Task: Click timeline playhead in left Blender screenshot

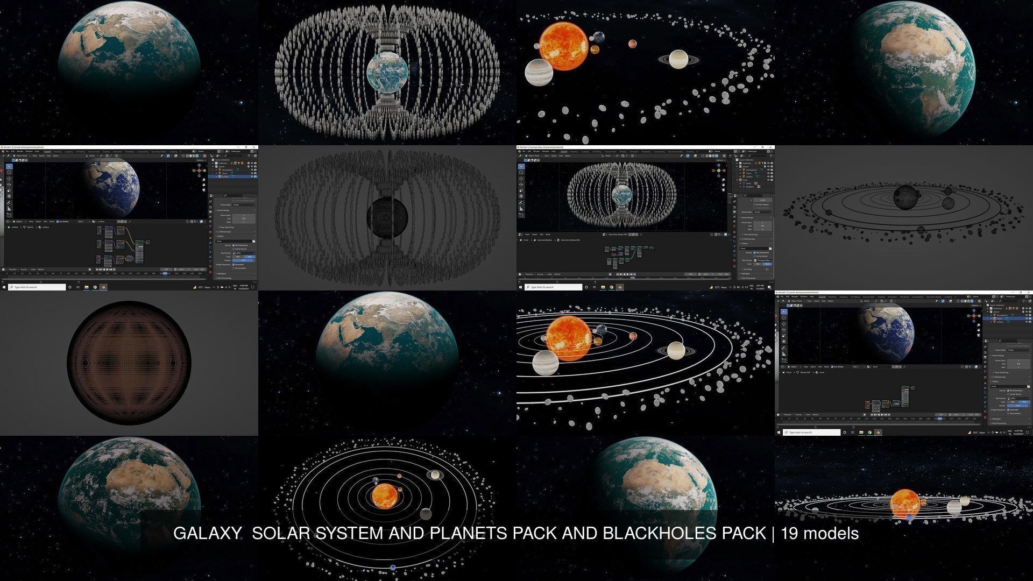Action: pos(165,273)
